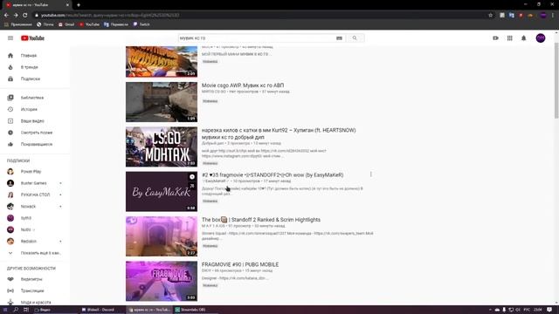Viewport: 559px width, 314px height.
Task: Open the YouTube bookmark in bookmarks bar
Action: tap(89, 24)
